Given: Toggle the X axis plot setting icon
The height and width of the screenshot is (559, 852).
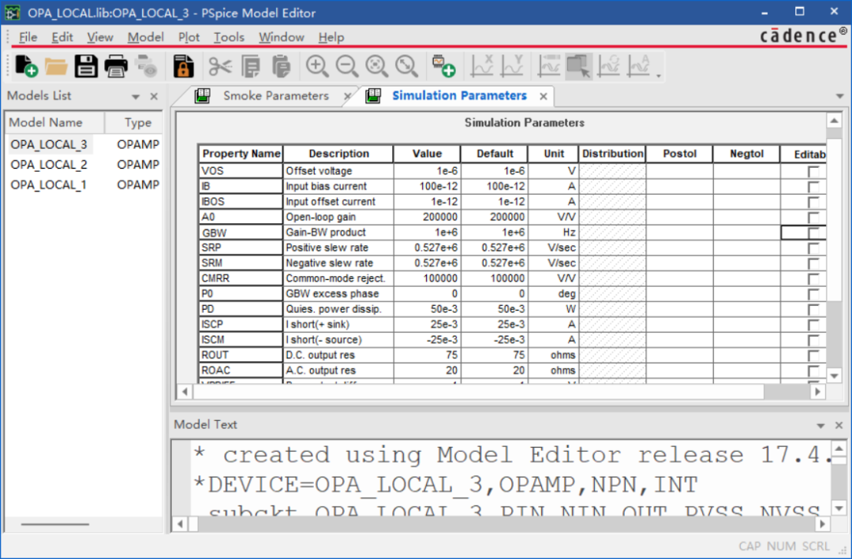Looking at the screenshot, I should [482, 66].
